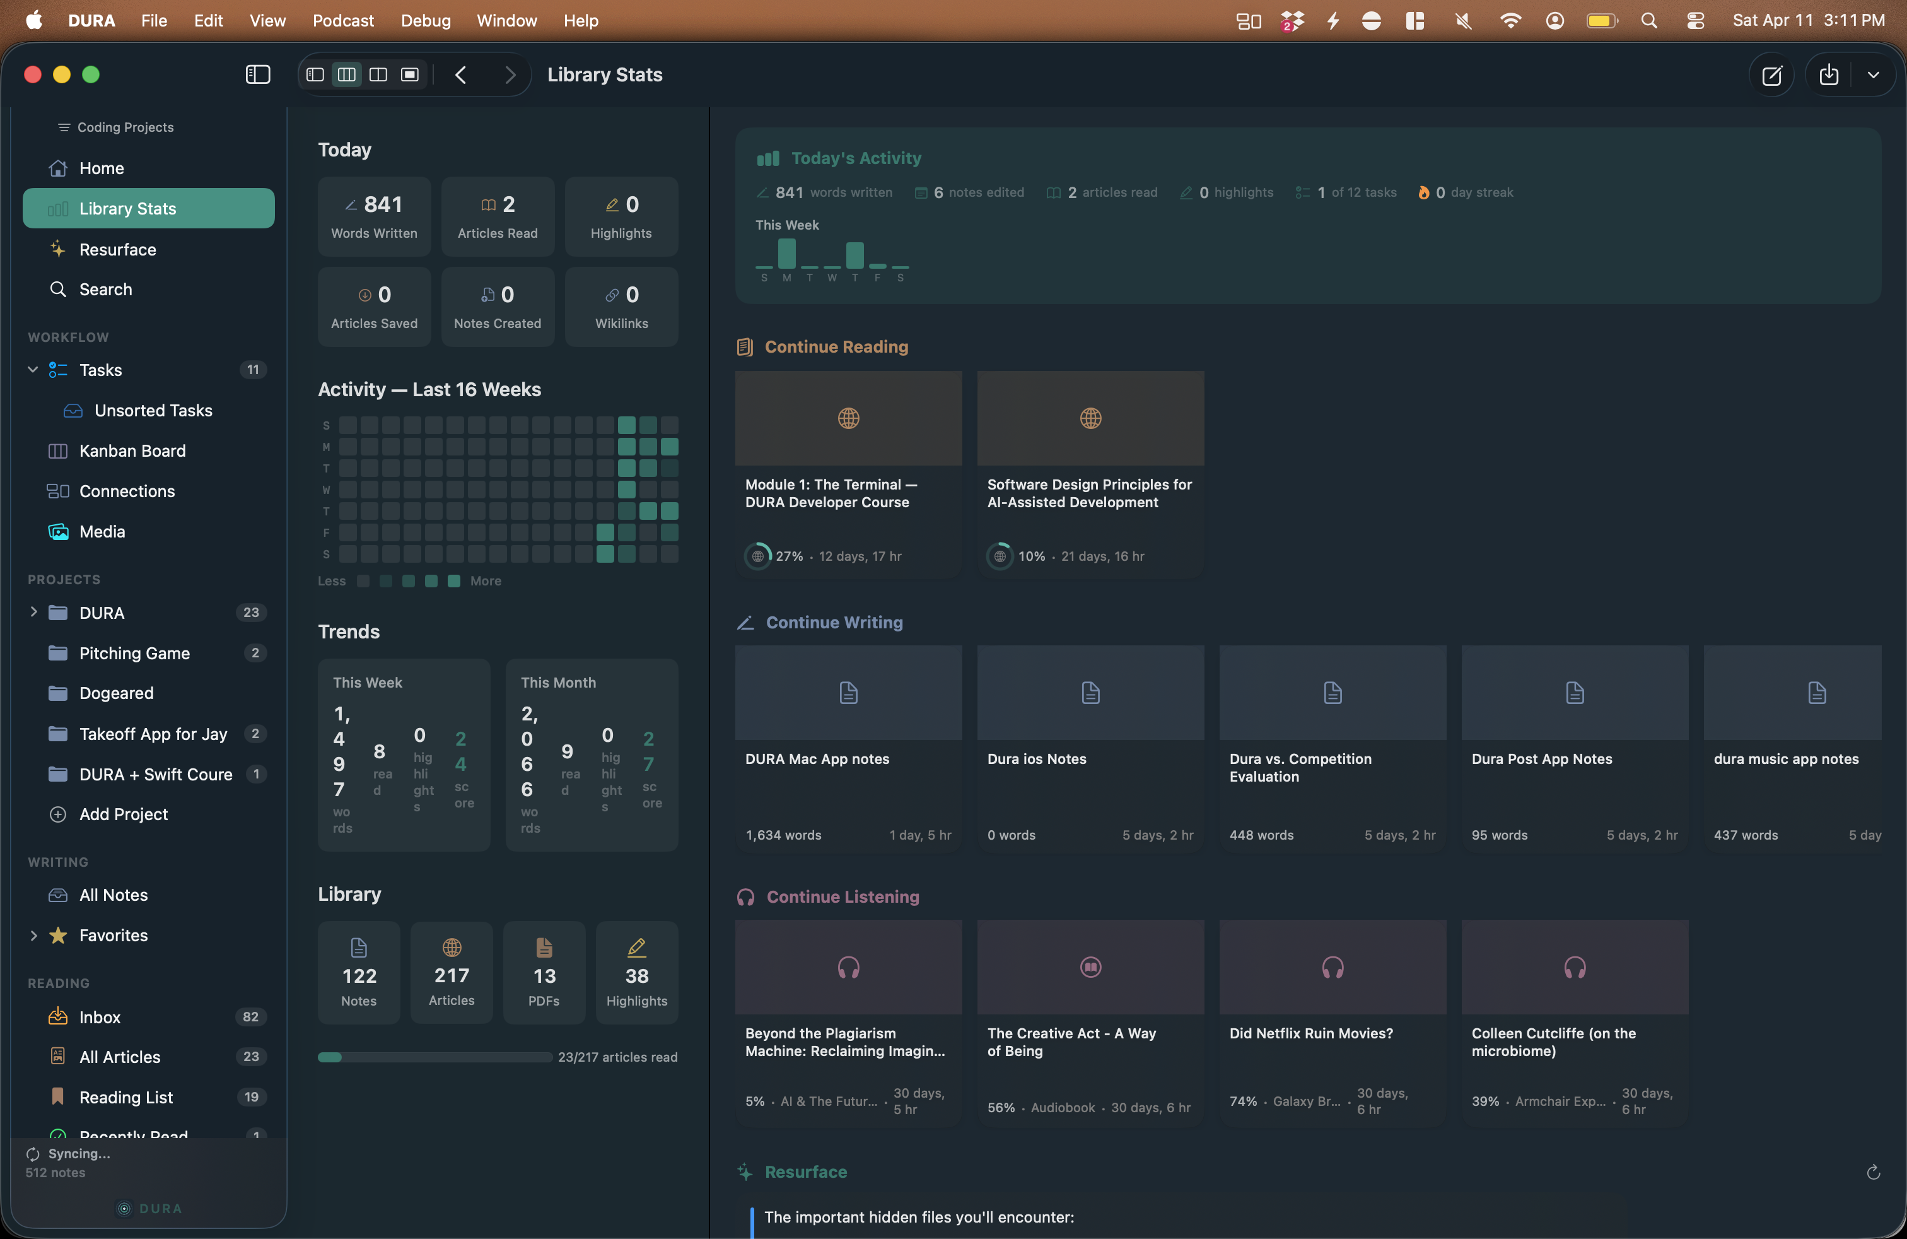Open the Reading List

point(148,1097)
